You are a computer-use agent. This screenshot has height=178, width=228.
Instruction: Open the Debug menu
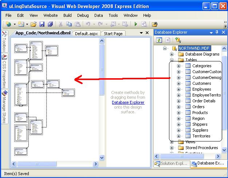click(x=83, y=15)
